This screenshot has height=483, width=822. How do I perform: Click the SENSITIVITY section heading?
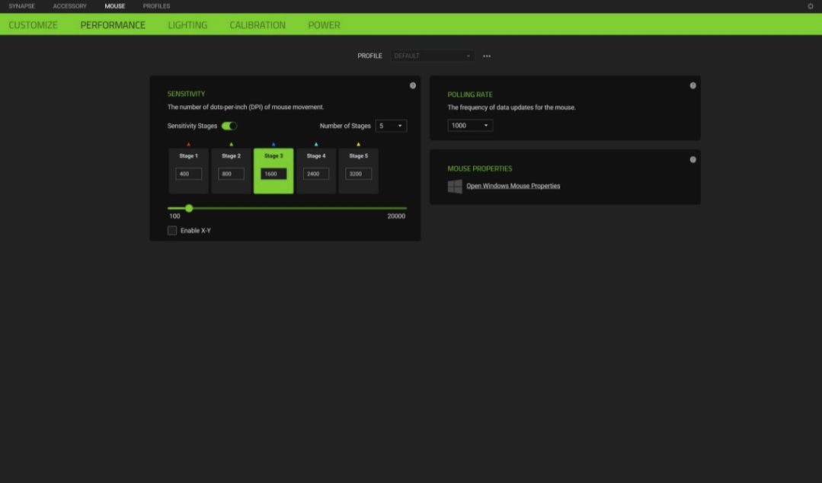coord(186,94)
